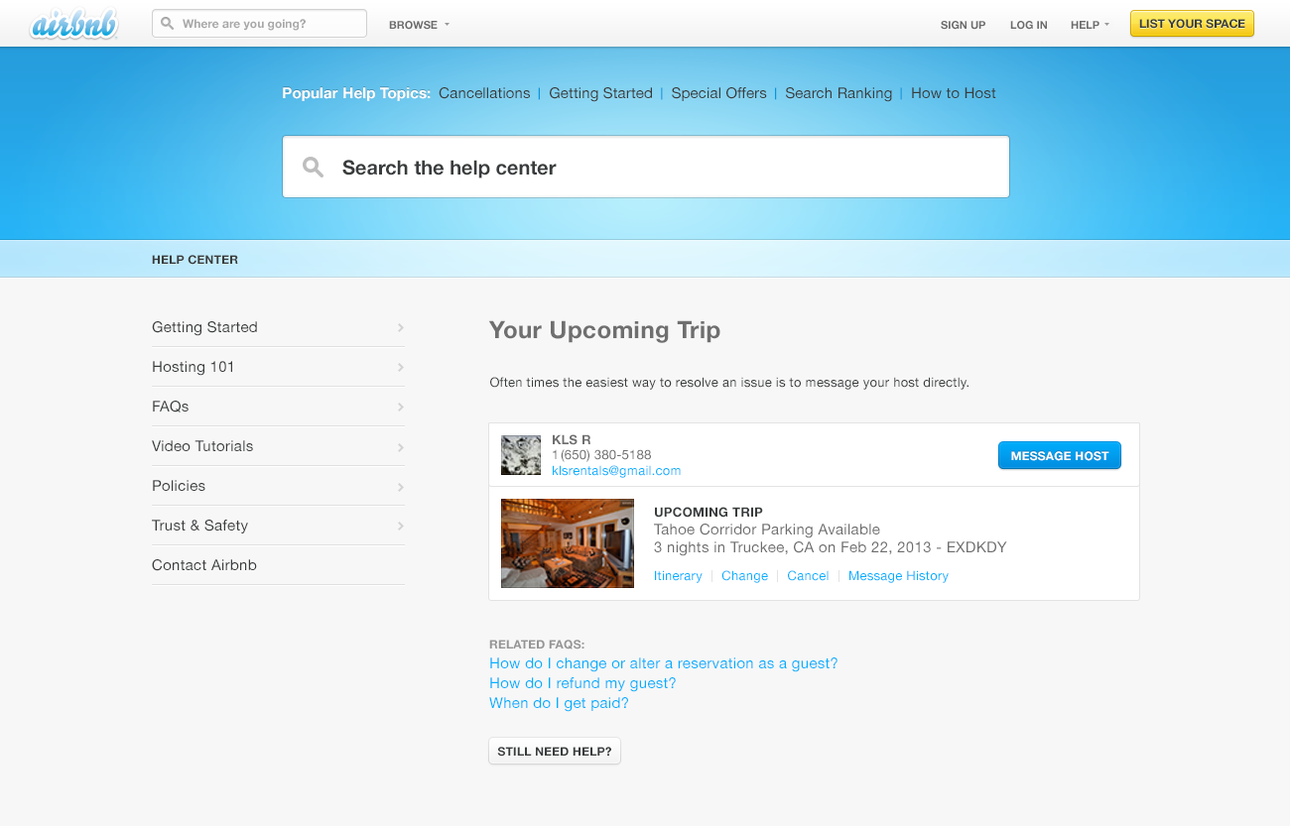1290x826 pixels.
Task: Open the host KLS R avatar image
Action: click(x=521, y=455)
